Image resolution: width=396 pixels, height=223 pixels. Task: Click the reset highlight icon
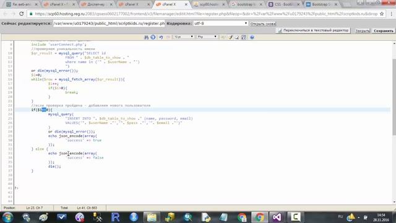pyautogui.click(x=237, y=37)
